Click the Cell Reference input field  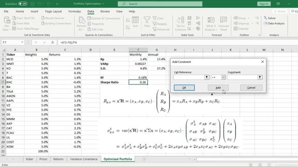tap(189, 77)
